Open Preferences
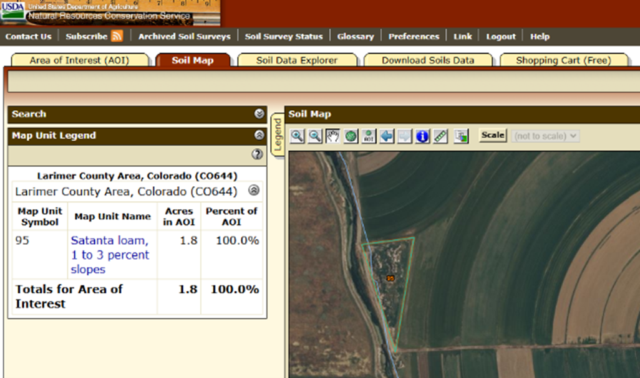The width and height of the screenshot is (640, 378). point(414,37)
